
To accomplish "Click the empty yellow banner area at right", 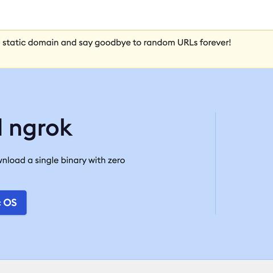I will coord(252,49).
